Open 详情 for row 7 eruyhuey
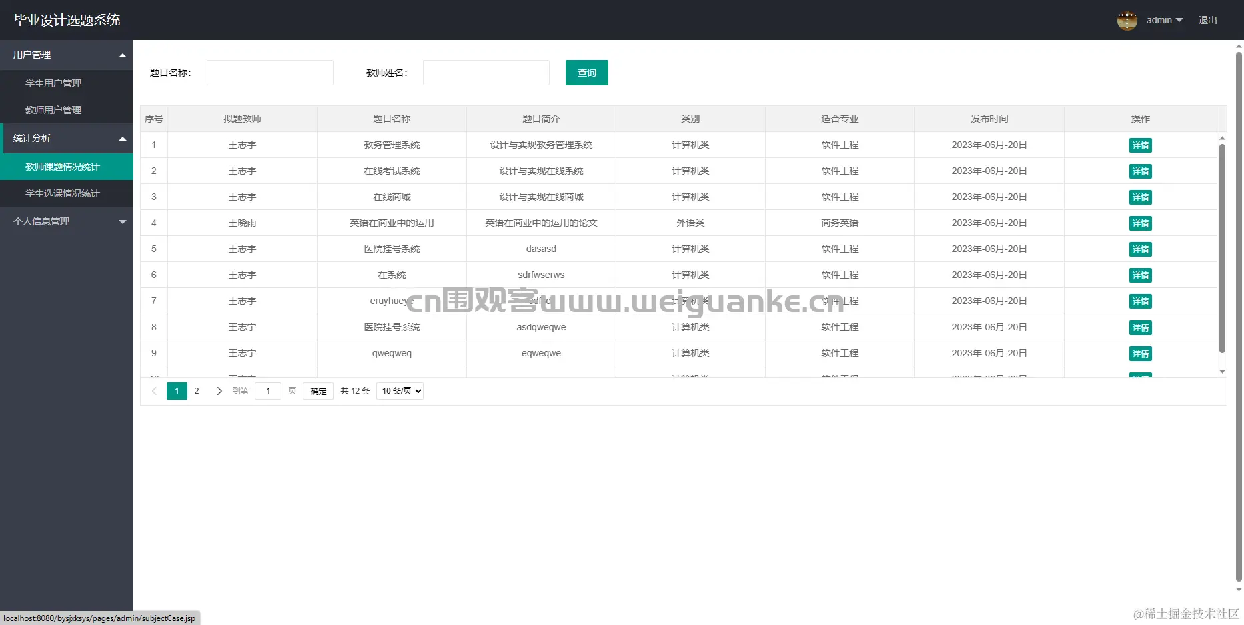This screenshot has height=625, width=1244. coord(1141,301)
